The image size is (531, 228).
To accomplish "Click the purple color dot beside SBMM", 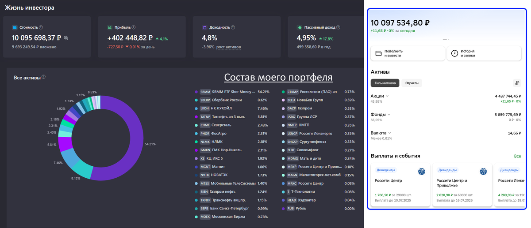I will (x=196, y=92).
